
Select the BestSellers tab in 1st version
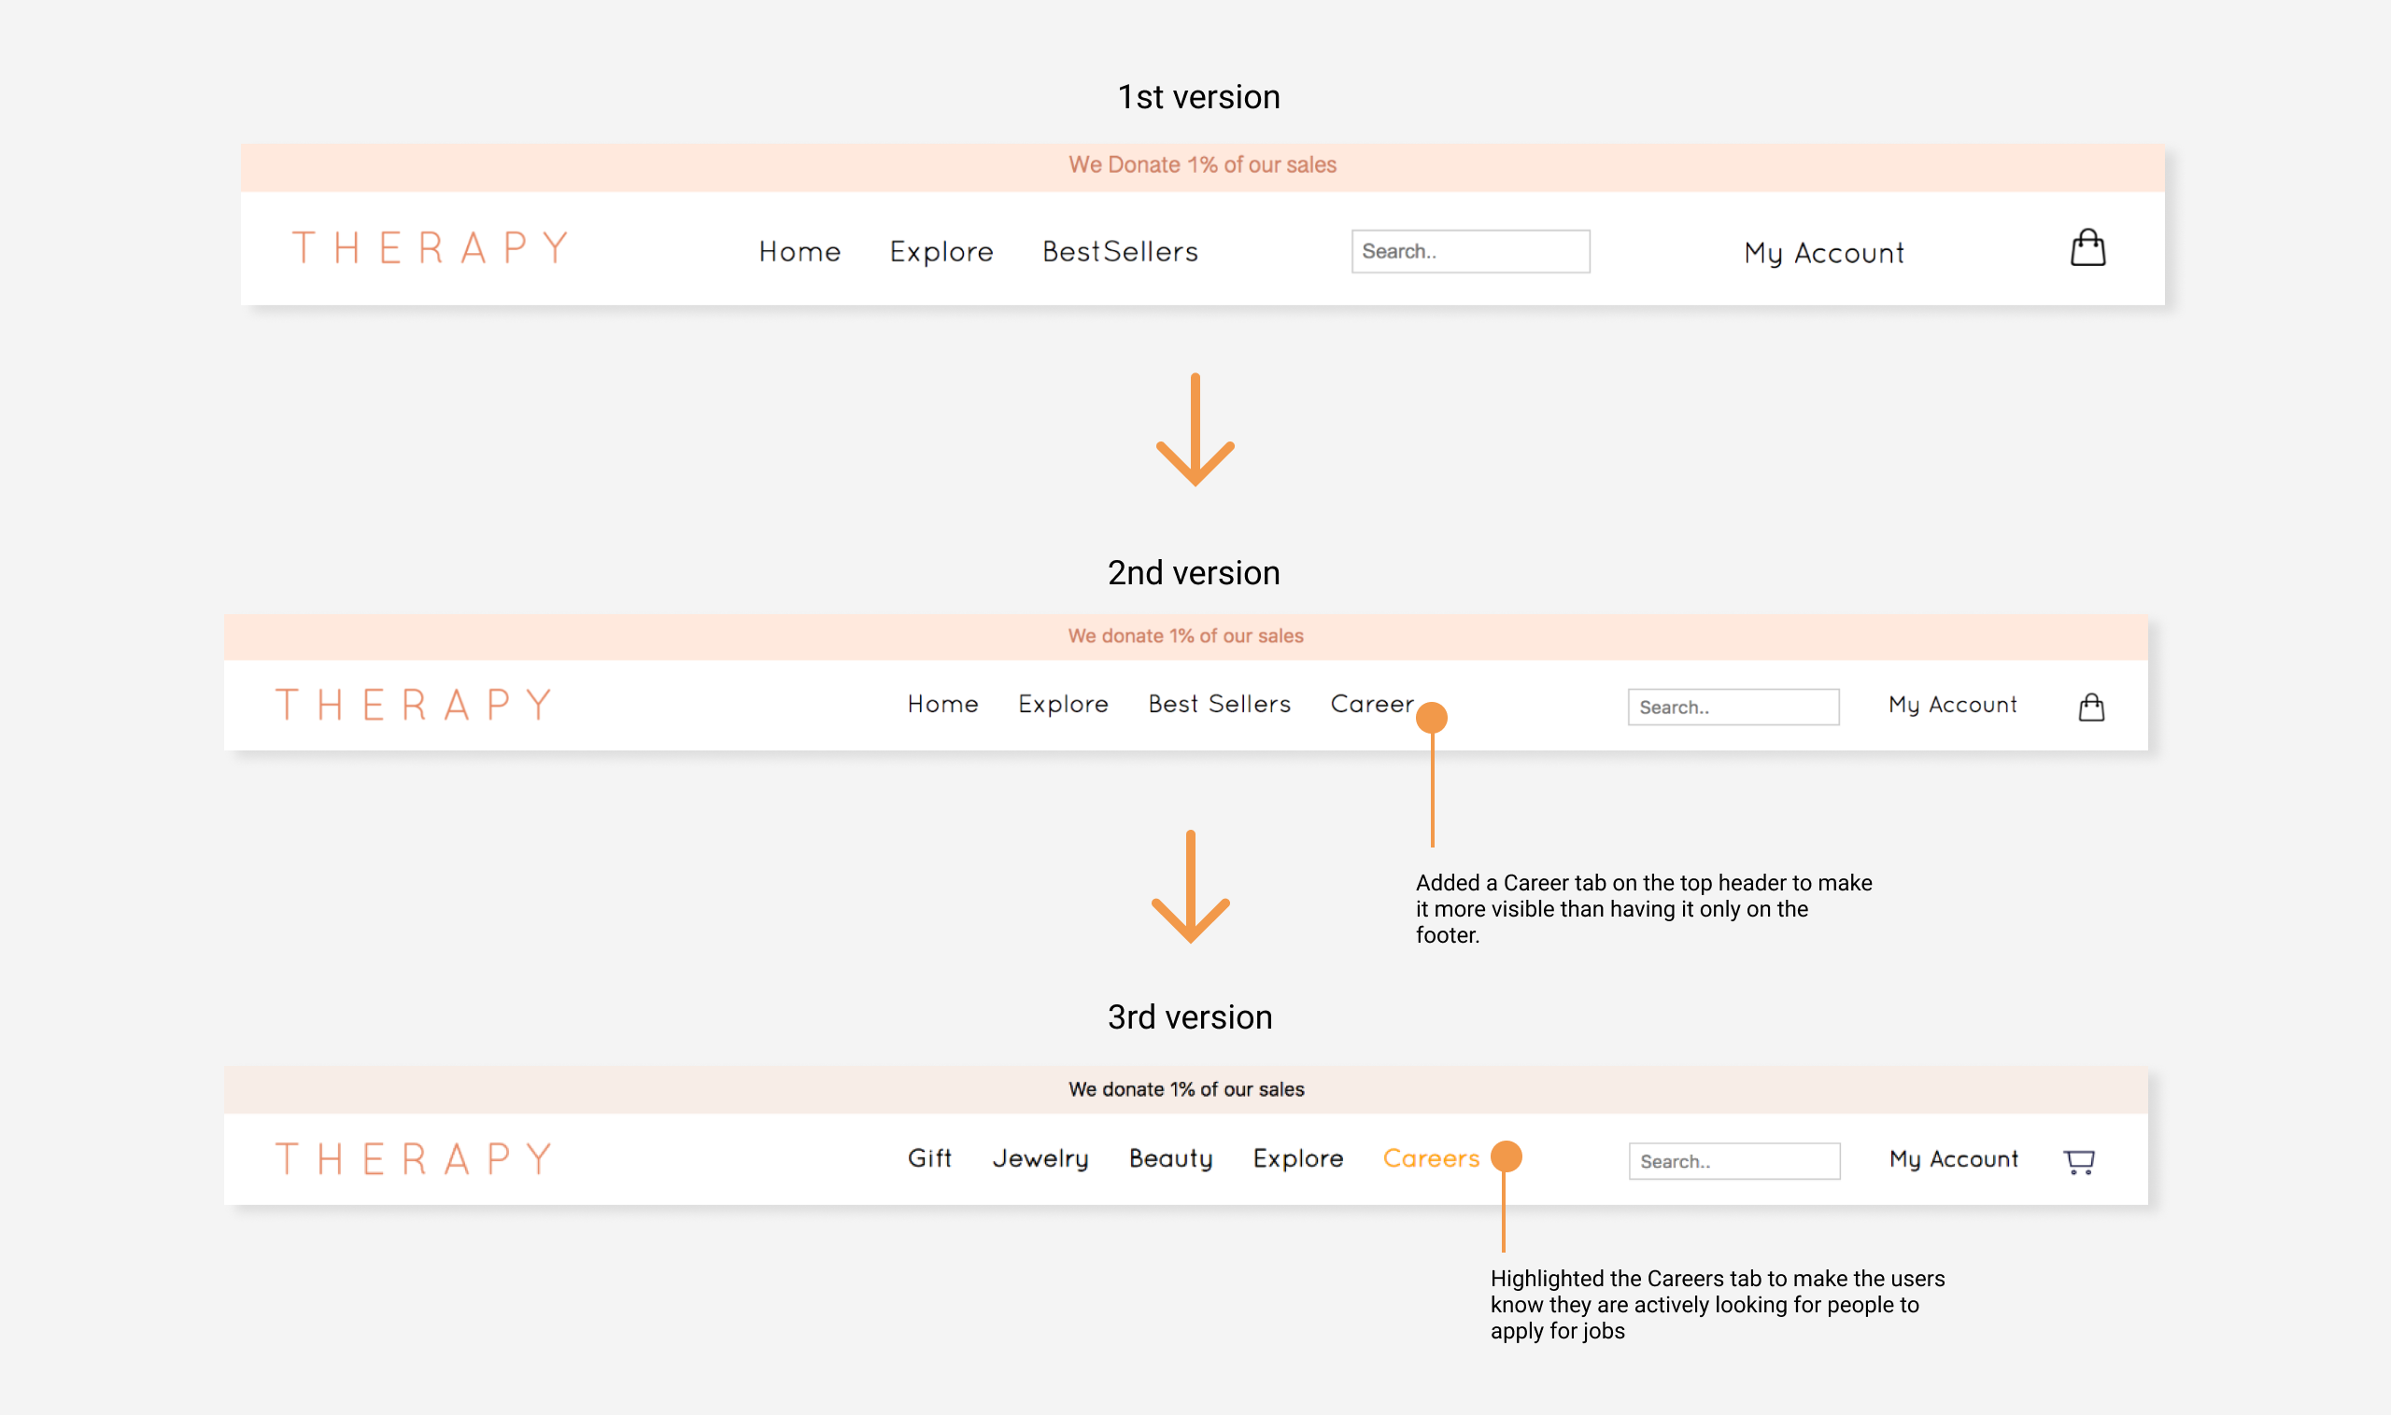(x=1119, y=252)
